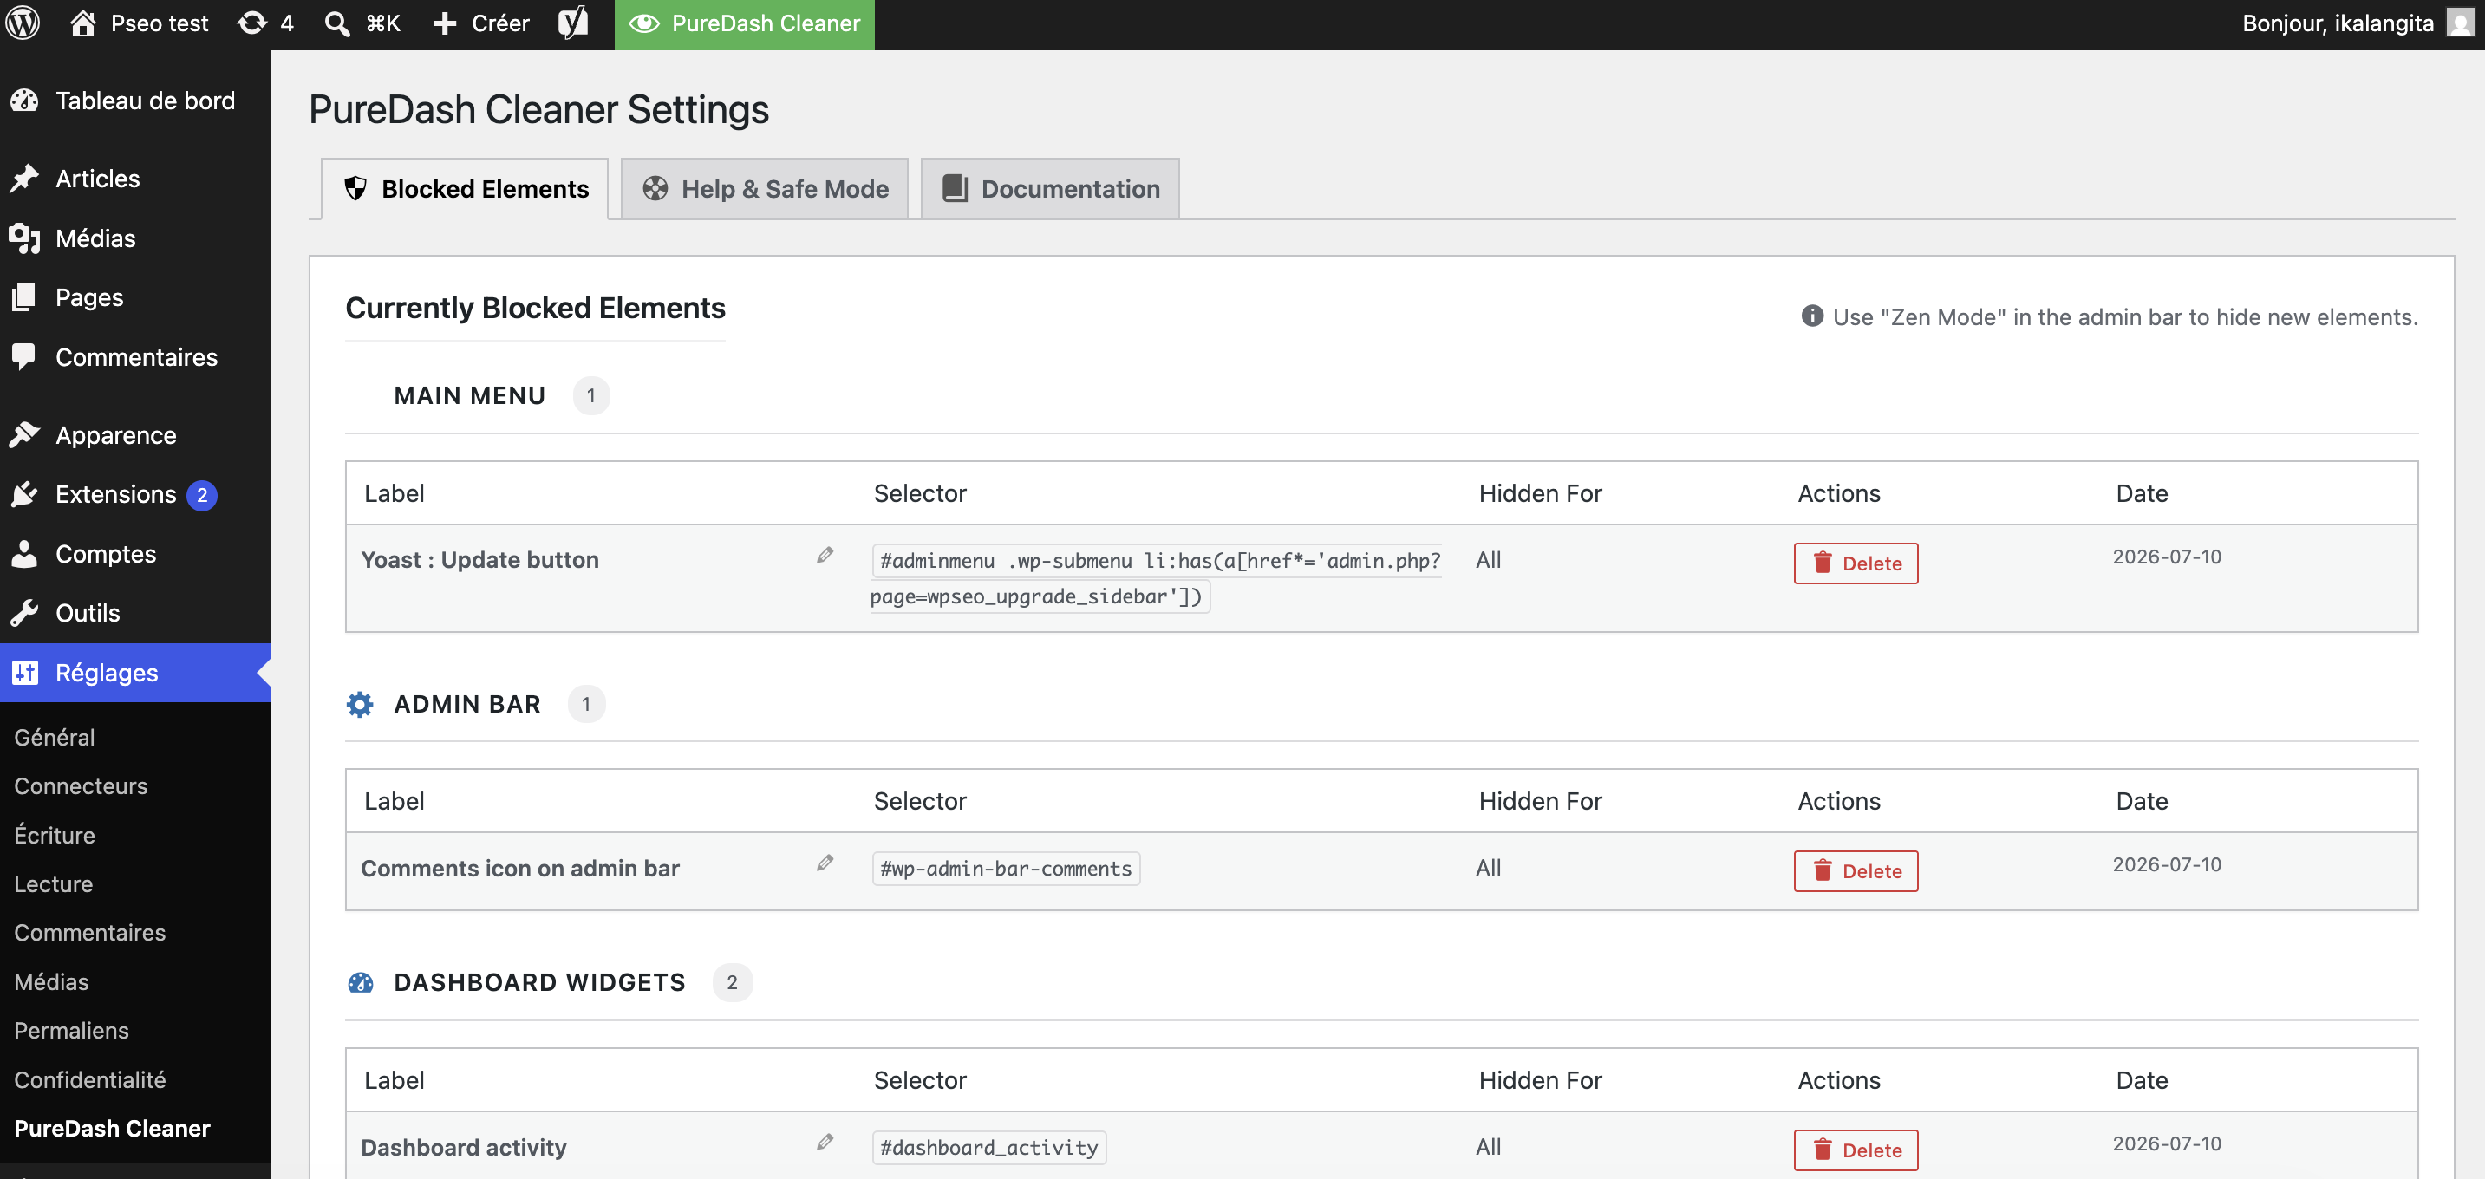The width and height of the screenshot is (2485, 1179).
Task: Open the updates icon showing 4
Action: coord(252,23)
